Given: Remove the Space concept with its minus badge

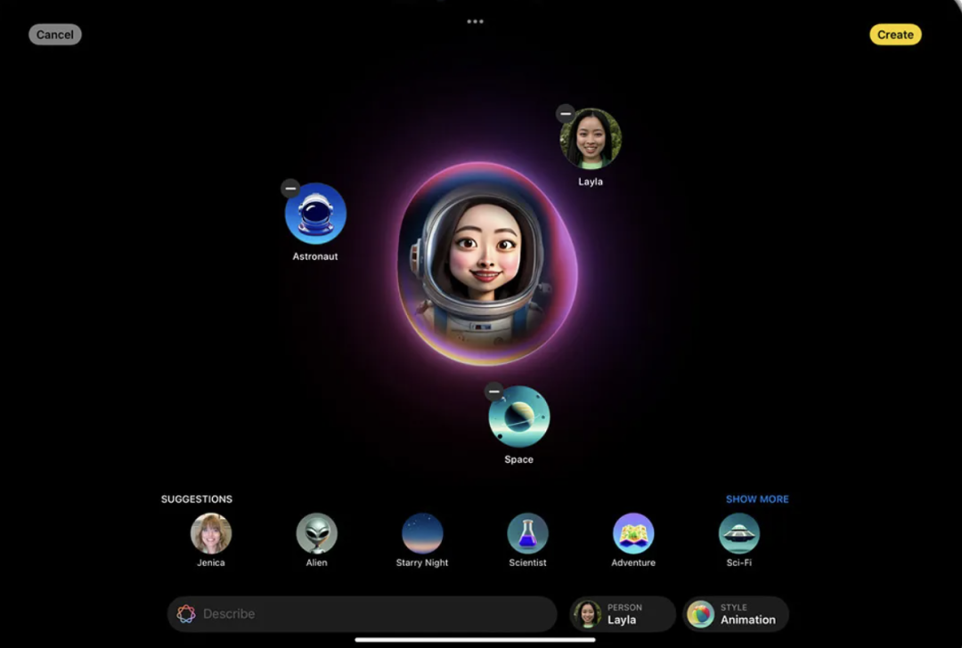Looking at the screenshot, I should point(493,391).
